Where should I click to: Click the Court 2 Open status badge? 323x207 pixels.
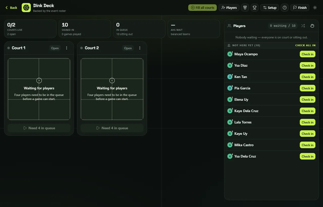click(x=128, y=48)
